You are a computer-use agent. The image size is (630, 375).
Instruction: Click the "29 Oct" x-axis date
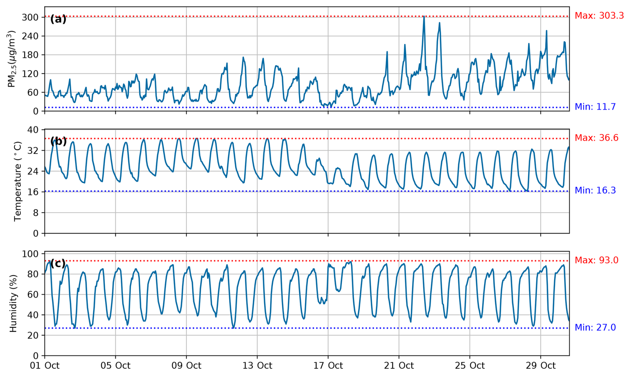tap(540, 366)
